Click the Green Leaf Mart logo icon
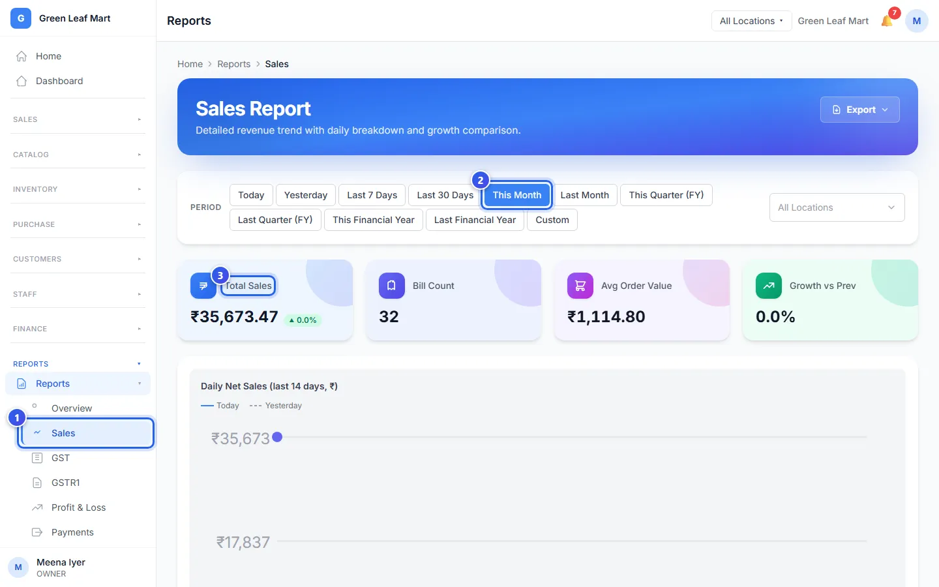 21,18
